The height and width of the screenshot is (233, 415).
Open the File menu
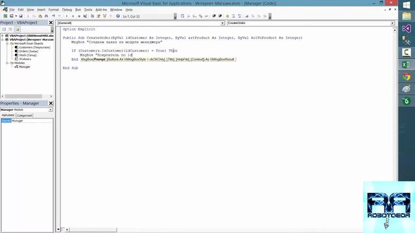pos(12,10)
